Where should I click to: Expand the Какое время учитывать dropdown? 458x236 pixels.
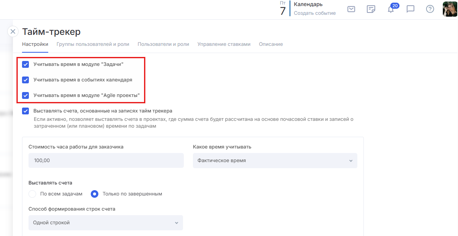275,161
